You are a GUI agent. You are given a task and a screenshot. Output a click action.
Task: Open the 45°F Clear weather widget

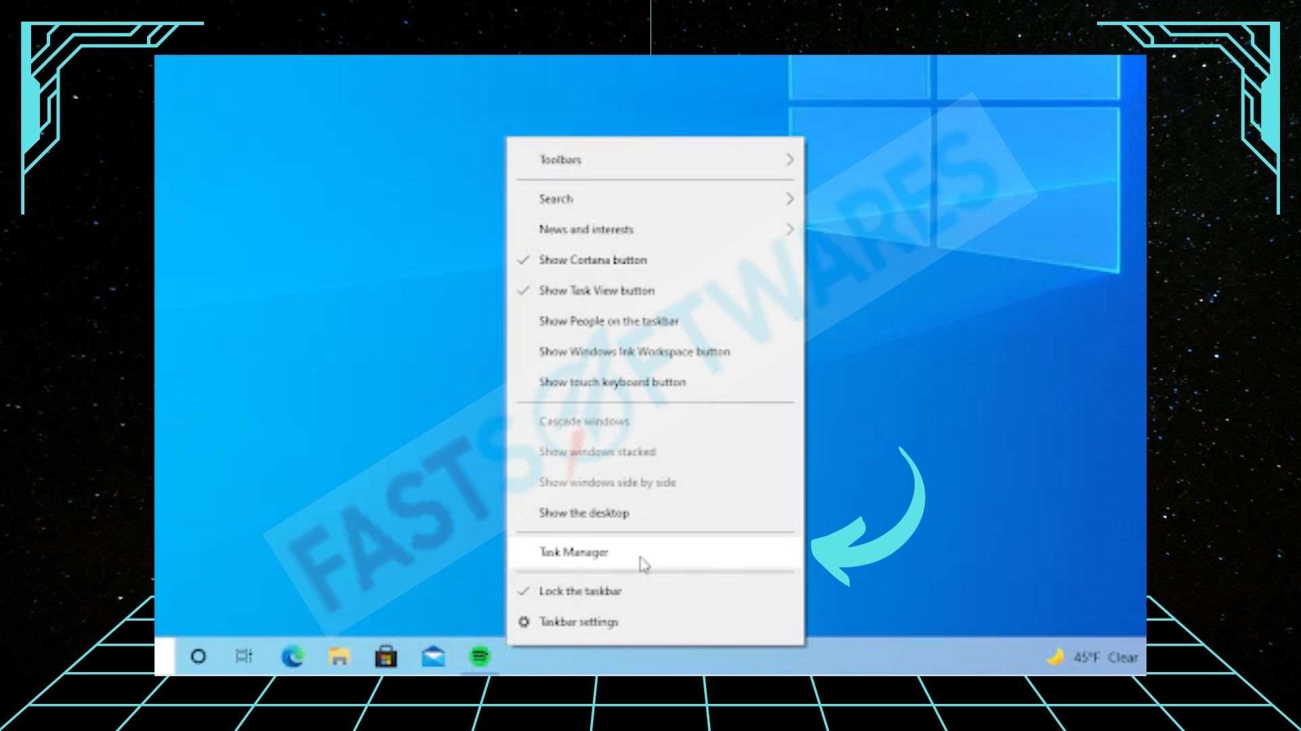click(1092, 657)
